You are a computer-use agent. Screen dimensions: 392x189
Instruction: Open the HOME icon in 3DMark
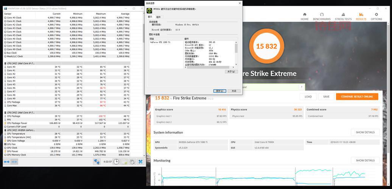305,14
